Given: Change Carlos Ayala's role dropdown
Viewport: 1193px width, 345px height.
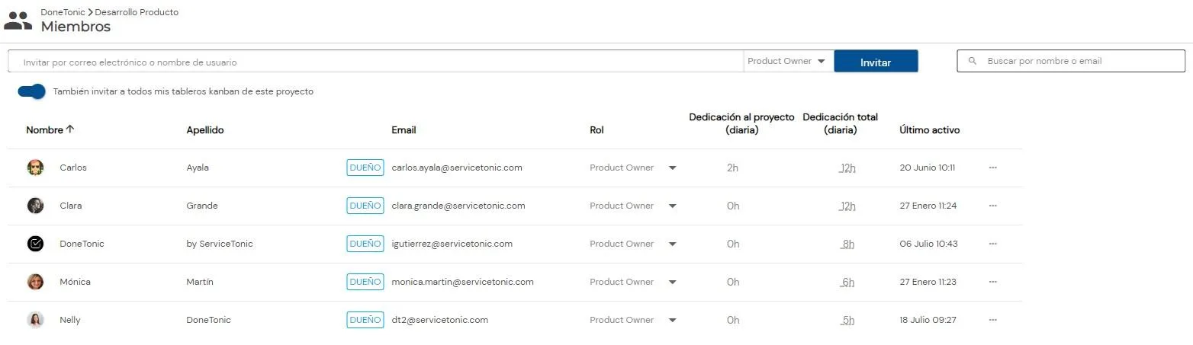Looking at the screenshot, I should (x=633, y=168).
